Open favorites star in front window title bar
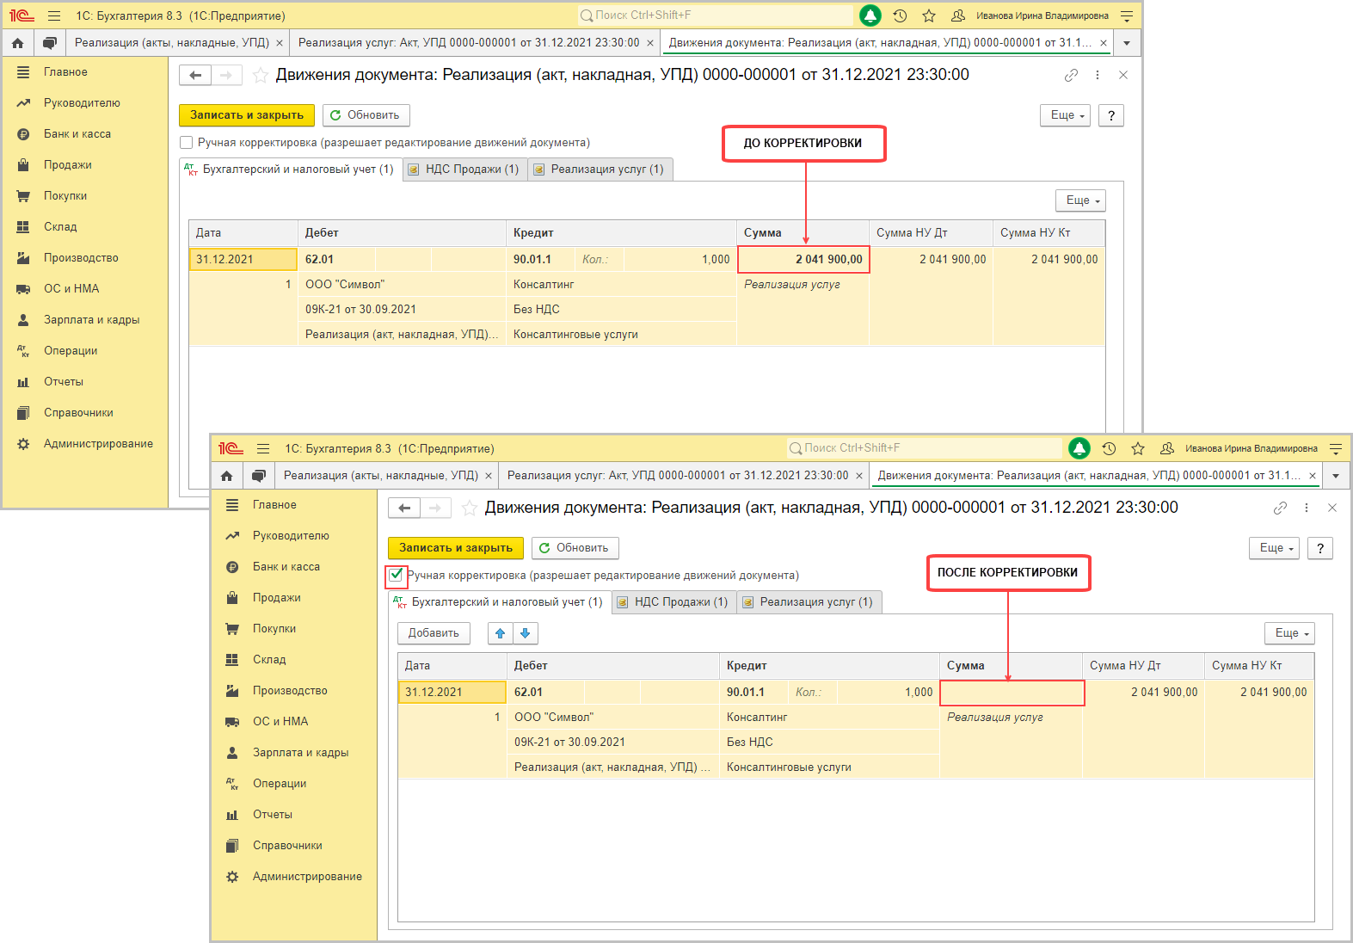 pyautogui.click(x=1138, y=448)
